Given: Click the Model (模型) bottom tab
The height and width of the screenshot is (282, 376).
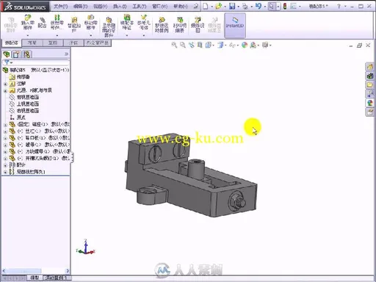Looking at the screenshot, I should pyautogui.click(x=35, y=278).
